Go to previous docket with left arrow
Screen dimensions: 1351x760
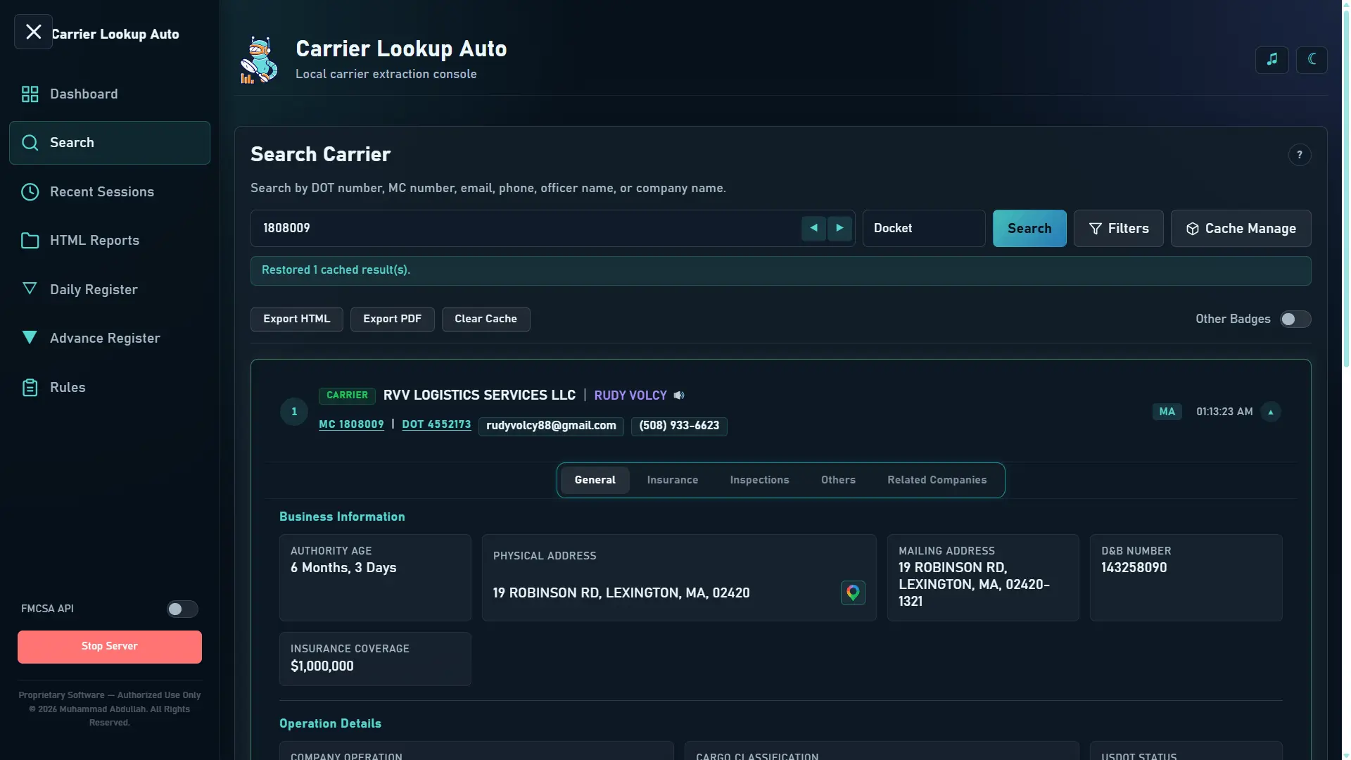click(813, 228)
